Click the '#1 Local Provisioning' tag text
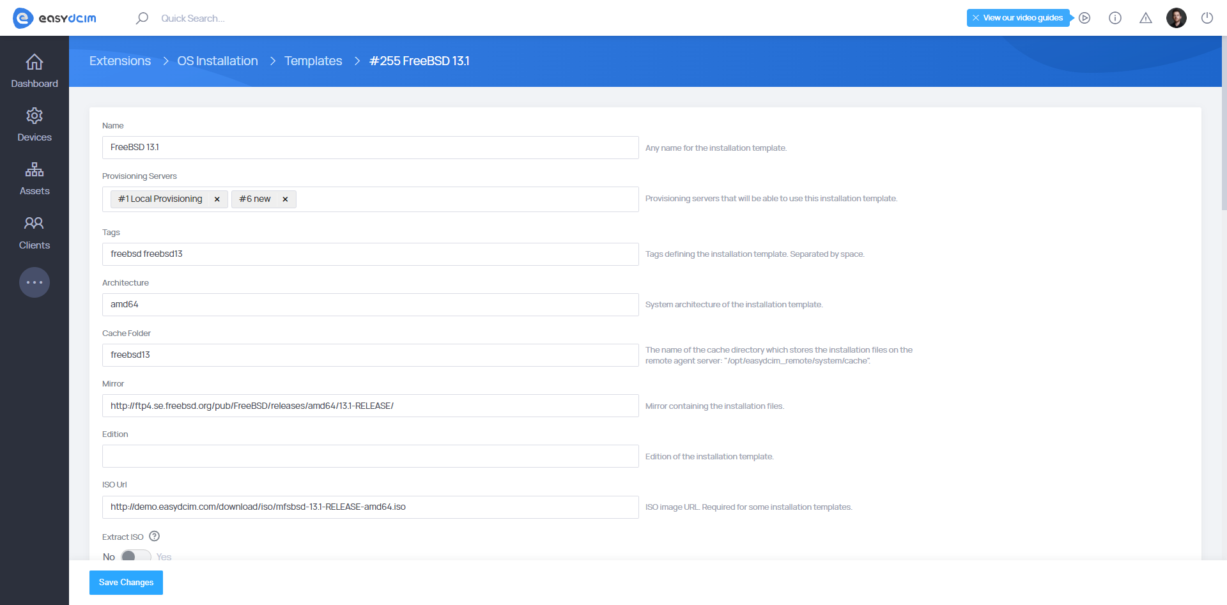This screenshot has height=605, width=1227. (x=160, y=199)
